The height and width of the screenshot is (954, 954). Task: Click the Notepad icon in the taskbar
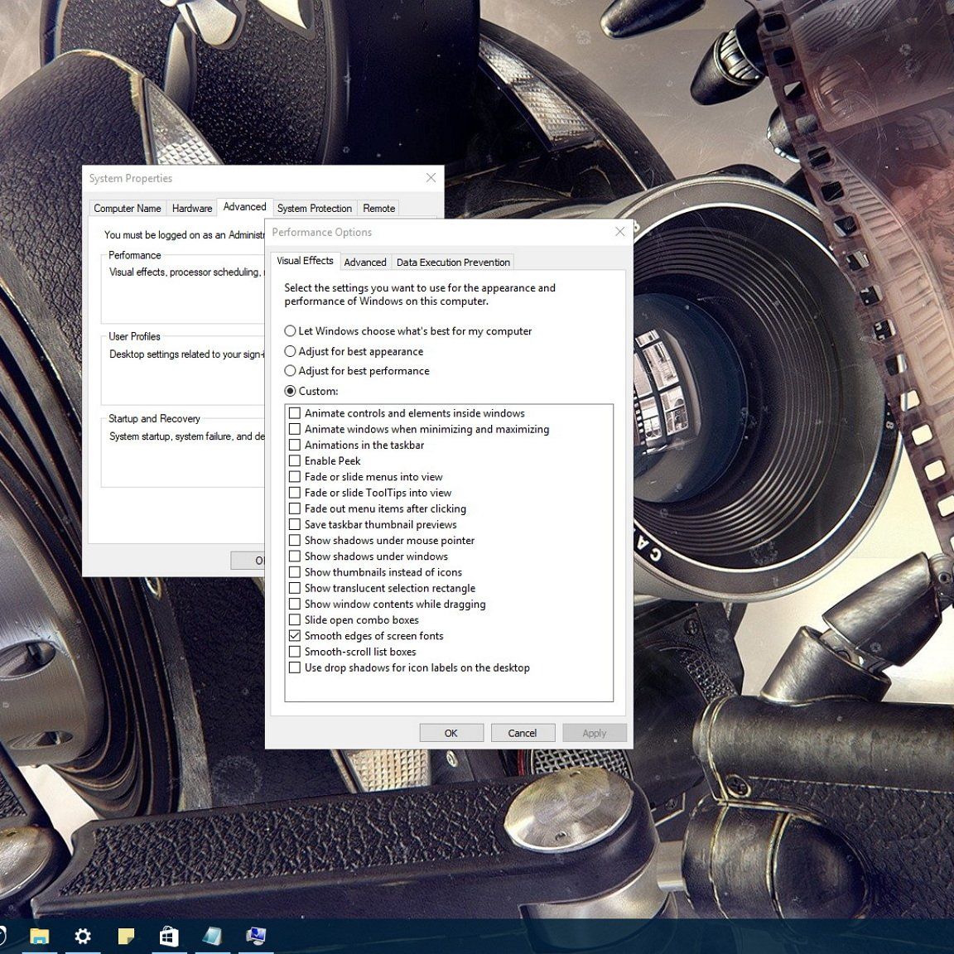(x=212, y=936)
